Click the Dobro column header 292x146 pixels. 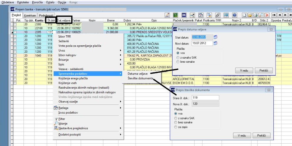[x=127, y=21]
